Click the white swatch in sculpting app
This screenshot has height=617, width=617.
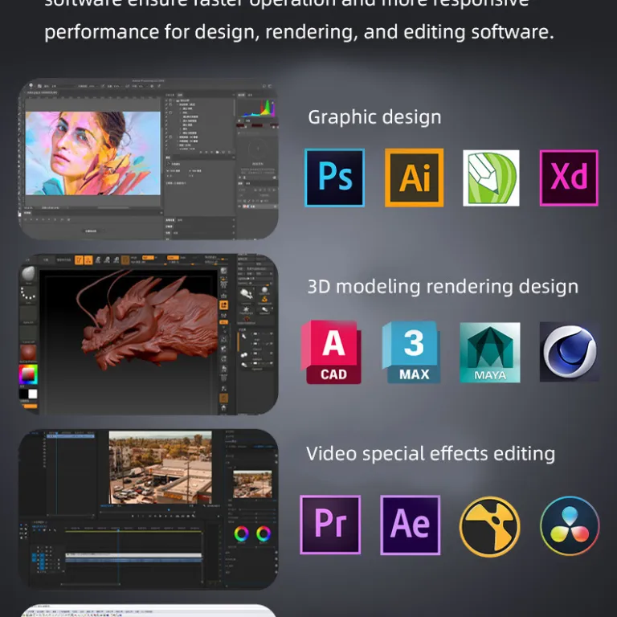point(33,394)
